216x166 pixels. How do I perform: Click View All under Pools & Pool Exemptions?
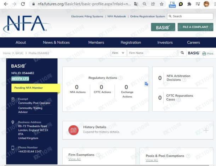click(152, 160)
